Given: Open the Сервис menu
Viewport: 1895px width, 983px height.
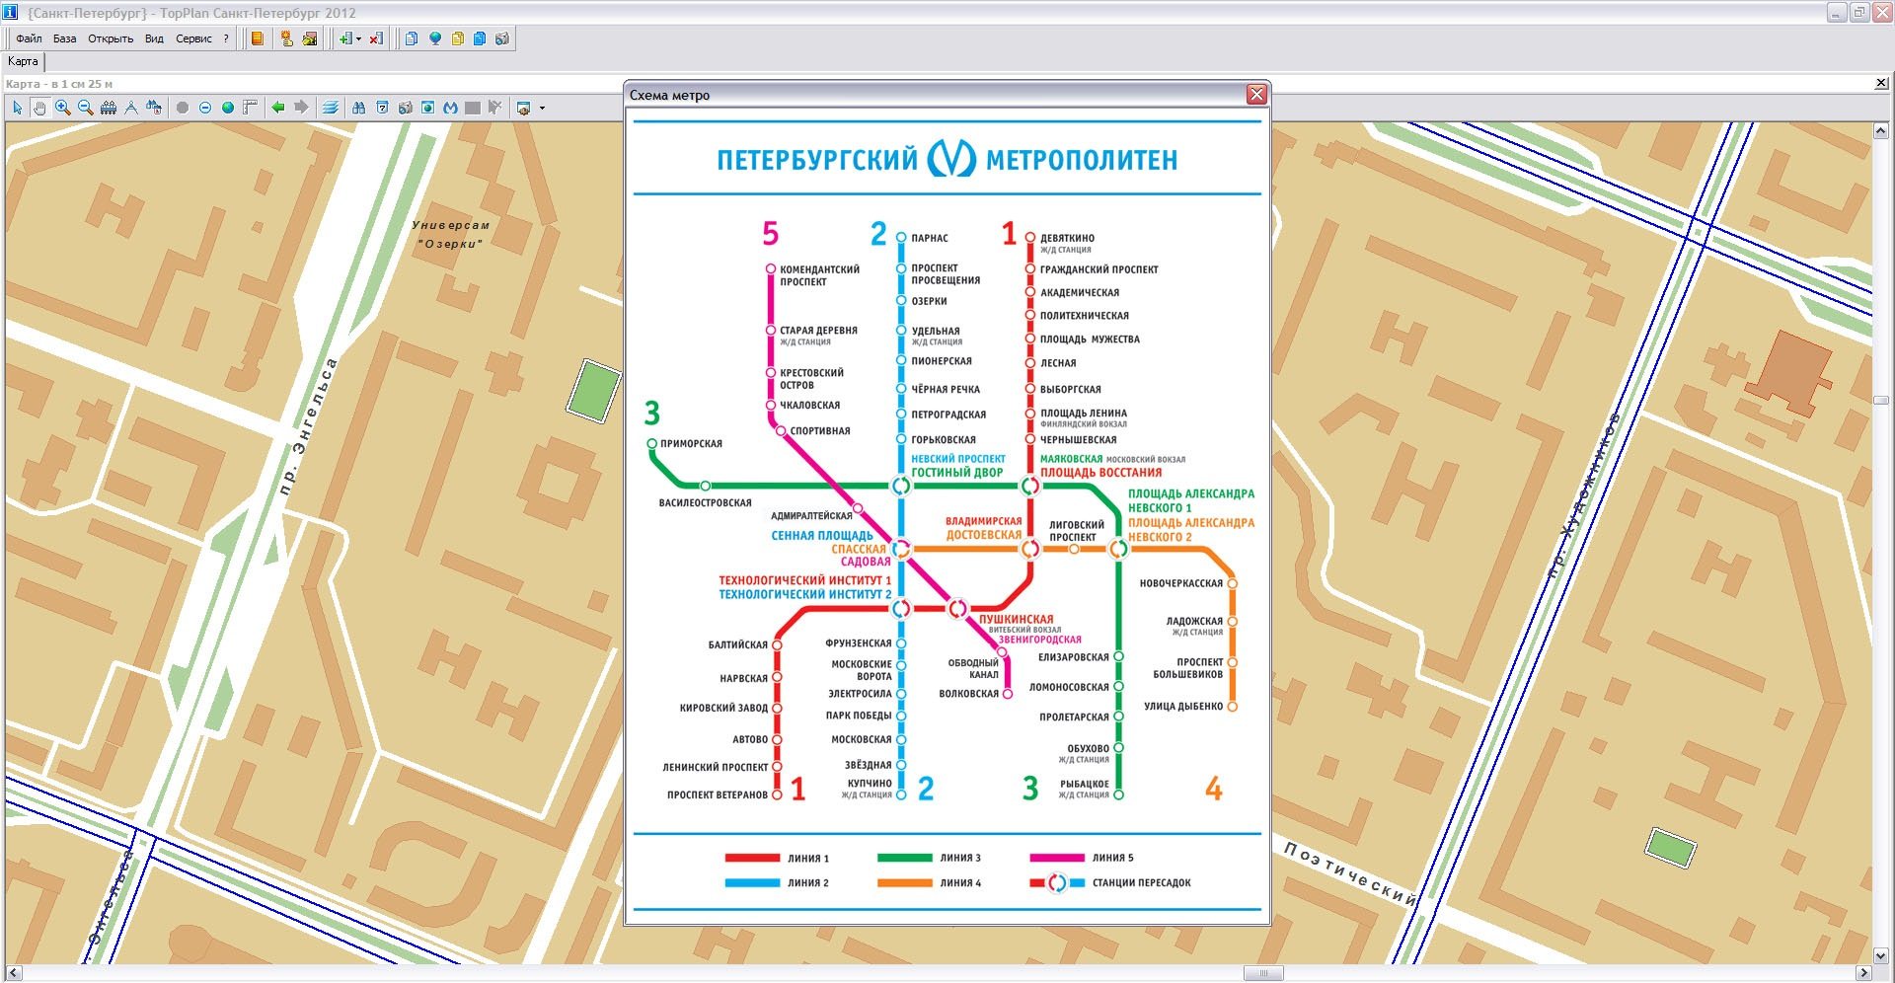Looking at the screenshot, I should 193,38.
